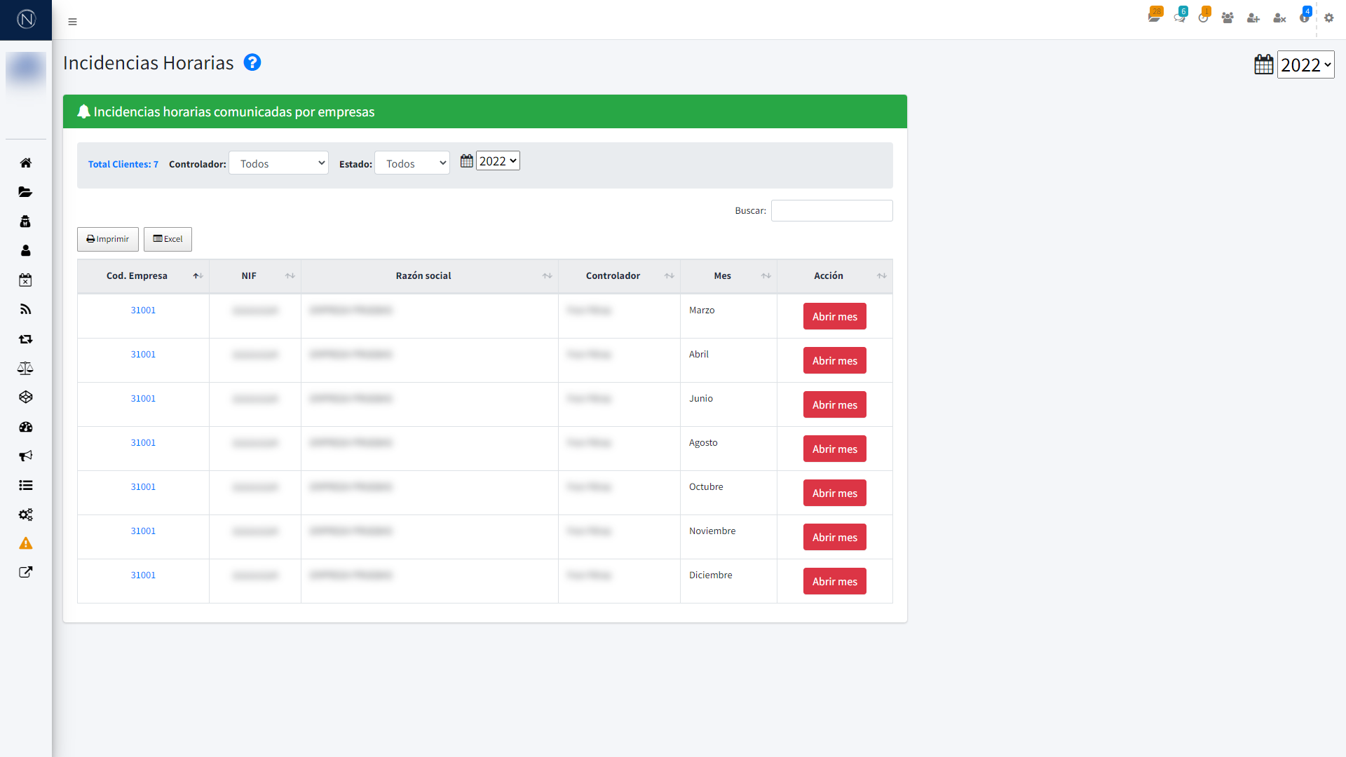Click the home icon in sidebar menu

pos(26,163)
